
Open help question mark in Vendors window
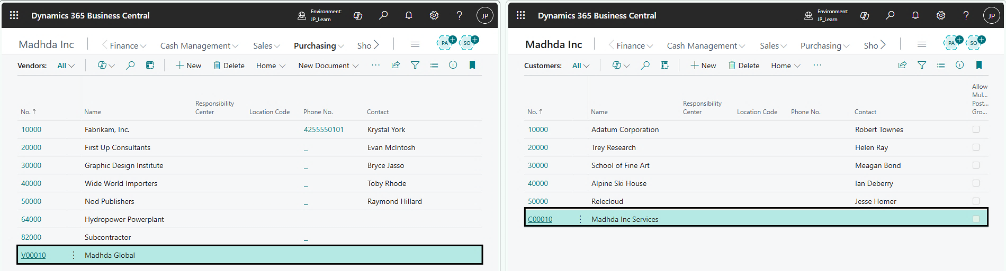point(459,15)
